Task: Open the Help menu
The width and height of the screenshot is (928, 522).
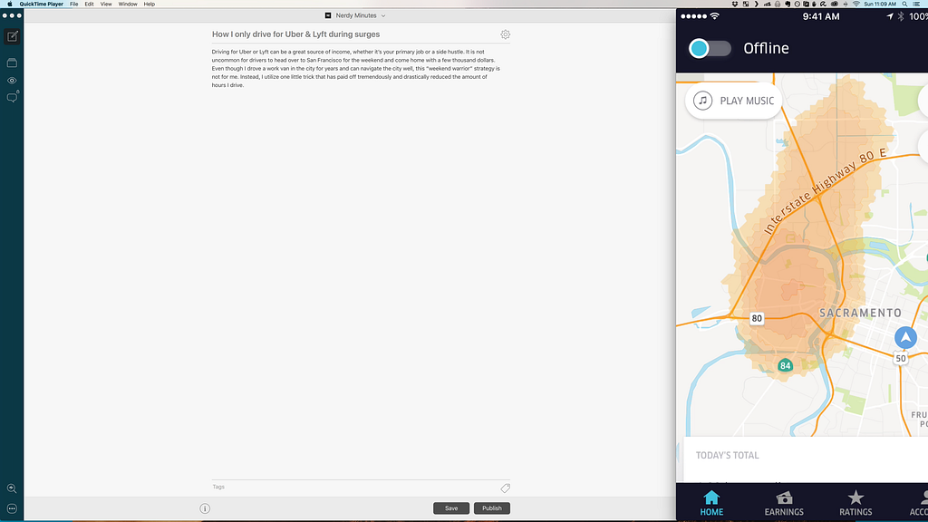Action: click(x=150, y=5)
